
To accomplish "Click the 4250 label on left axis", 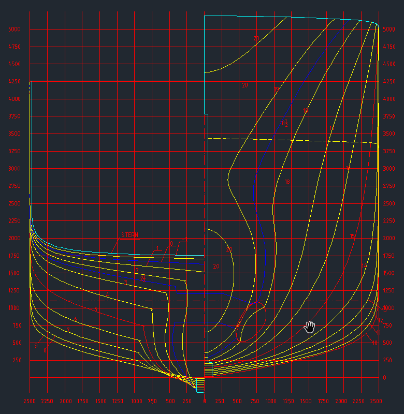I will tap(15, 82).
